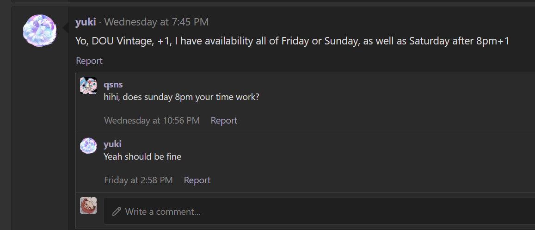The width and height of the screenshot is (535, 230).
Task: Click qsns's small comment avatar
Action: pyautogui.click(x=88, y=86)
